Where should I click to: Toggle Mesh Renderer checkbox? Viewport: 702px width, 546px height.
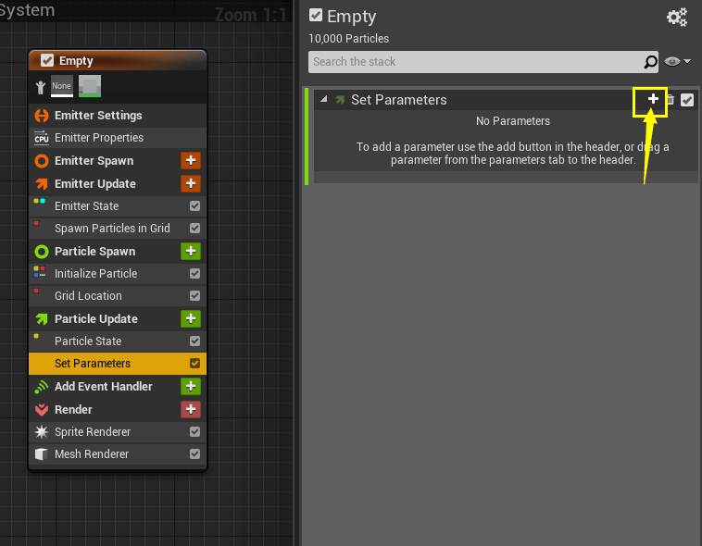click(194, 454)
